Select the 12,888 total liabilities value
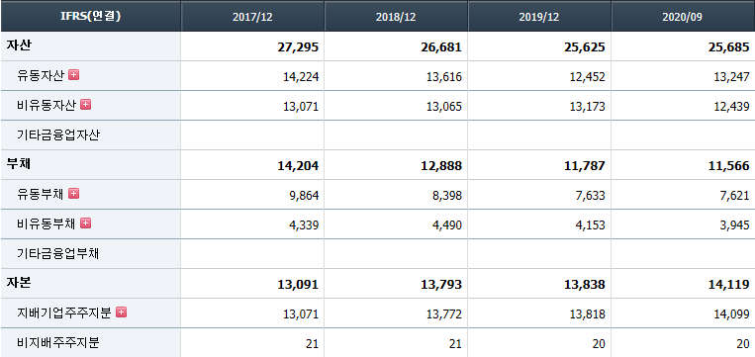The image size is (755, 357). pos(441,166)
